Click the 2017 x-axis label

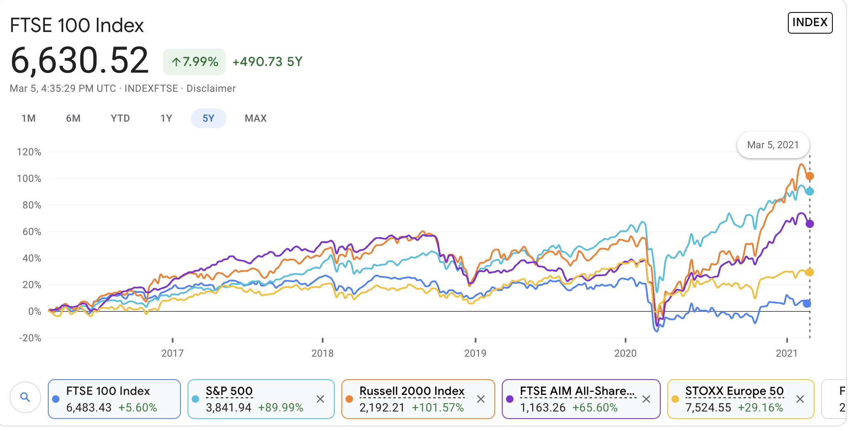click(173, 353)
